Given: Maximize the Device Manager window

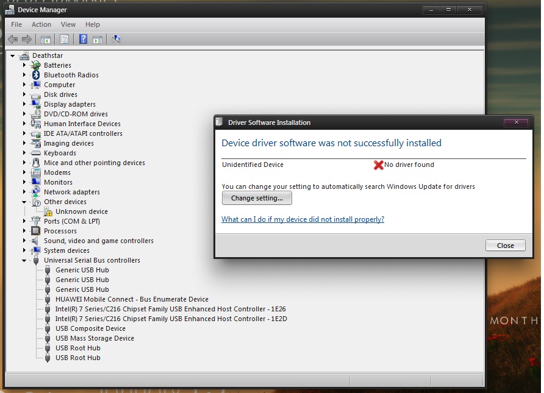Looking at the screenshot, I should point(448,9).
